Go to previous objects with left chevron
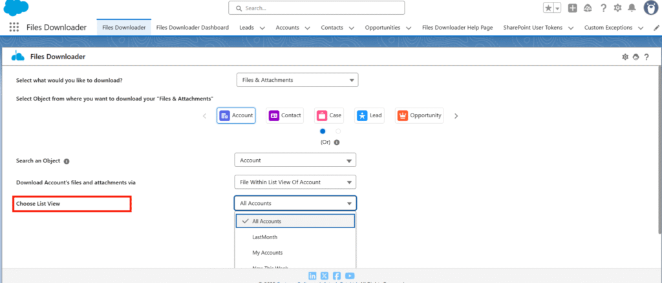The image size is (662, 283). click(x=205, y=116)
